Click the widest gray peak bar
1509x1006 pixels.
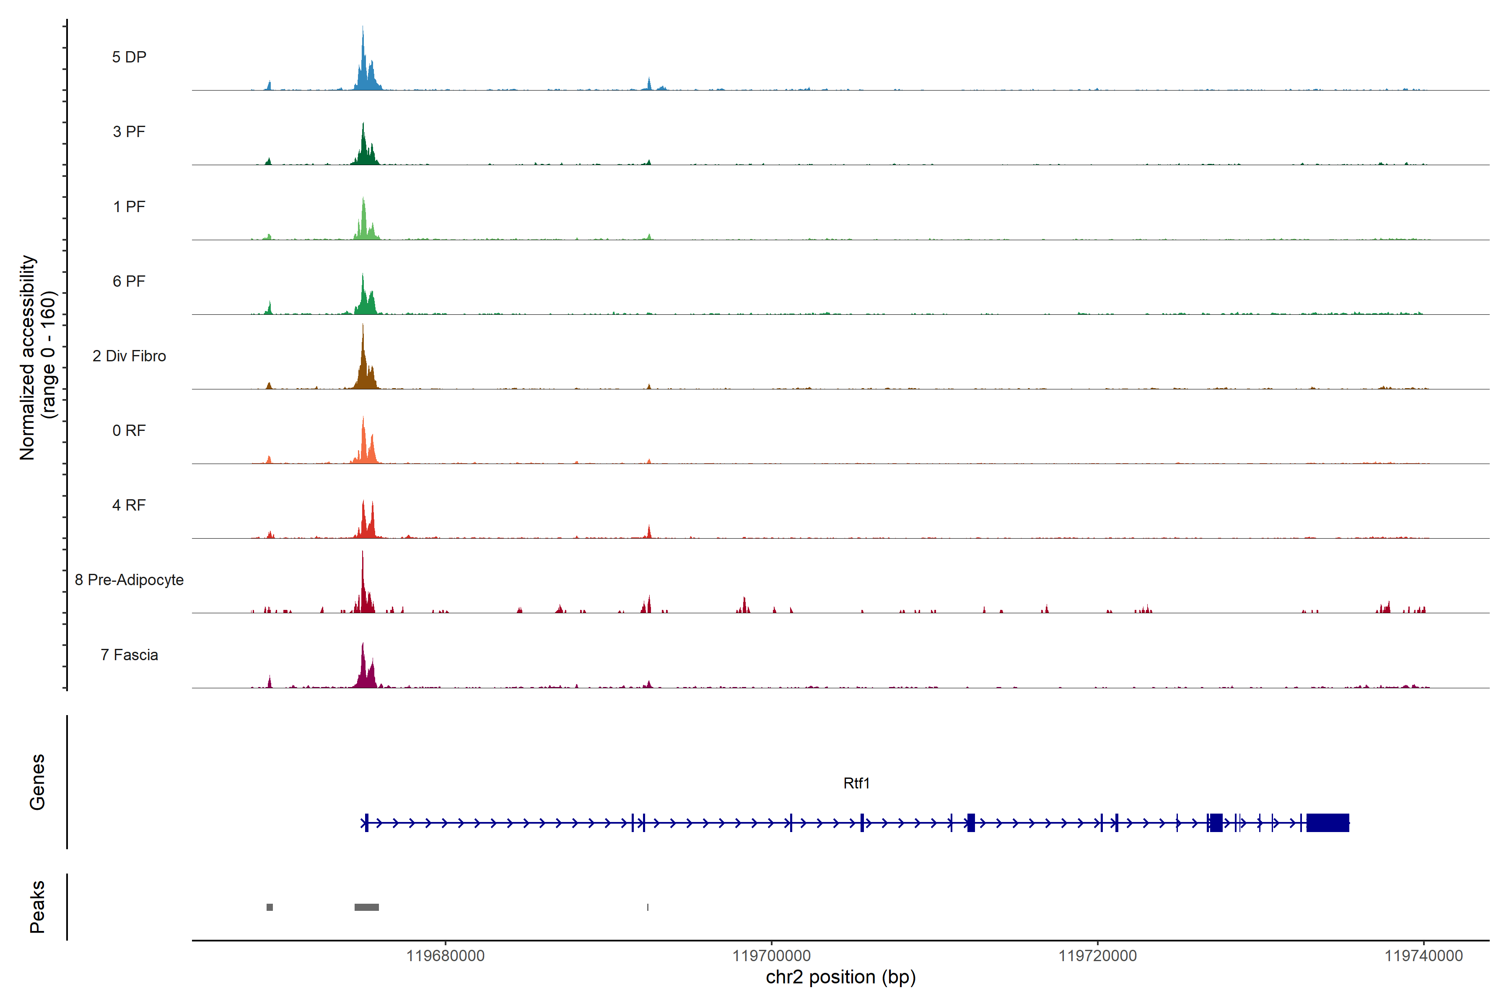coord(366,907)
